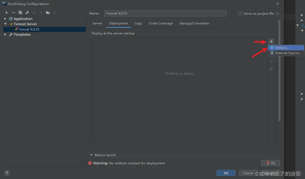Click the IntelliJ logo in title bar

[x=4, y=4]
